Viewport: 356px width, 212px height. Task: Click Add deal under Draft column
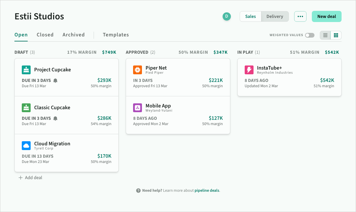[x=30, y=178]
